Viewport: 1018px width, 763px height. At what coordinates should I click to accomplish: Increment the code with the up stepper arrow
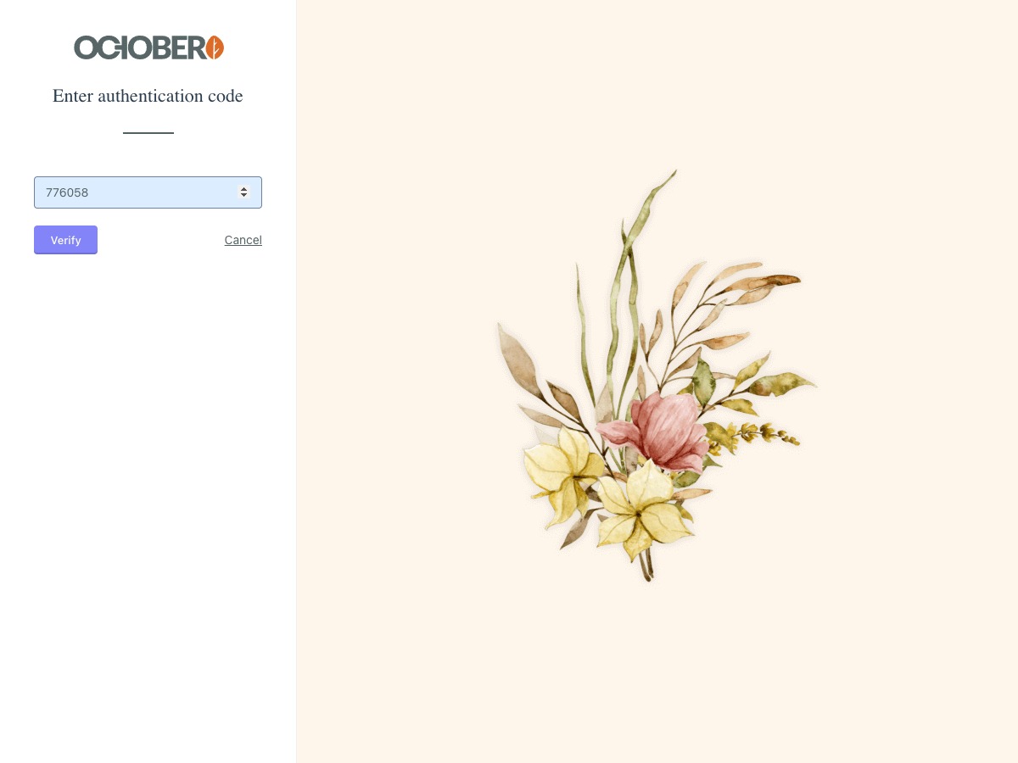coord(244,188)
